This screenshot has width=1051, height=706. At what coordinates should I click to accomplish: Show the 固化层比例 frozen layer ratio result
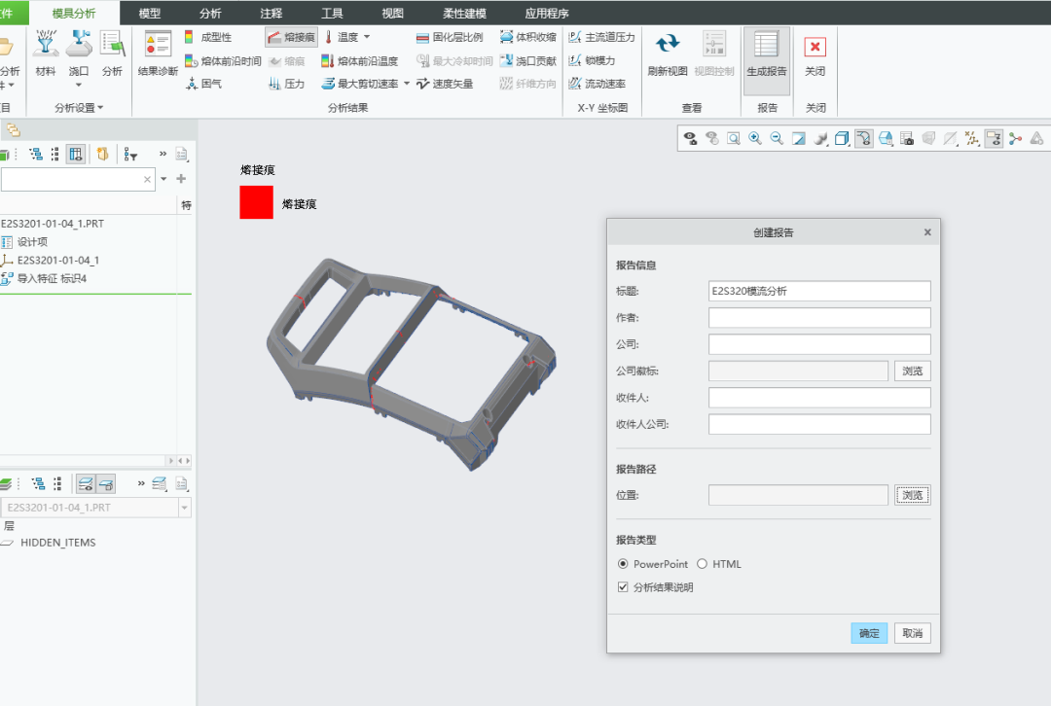pos(449,37)
